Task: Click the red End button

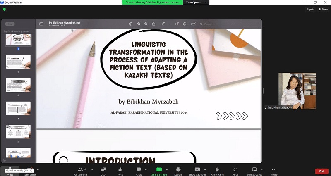Action: pos(321,171)
